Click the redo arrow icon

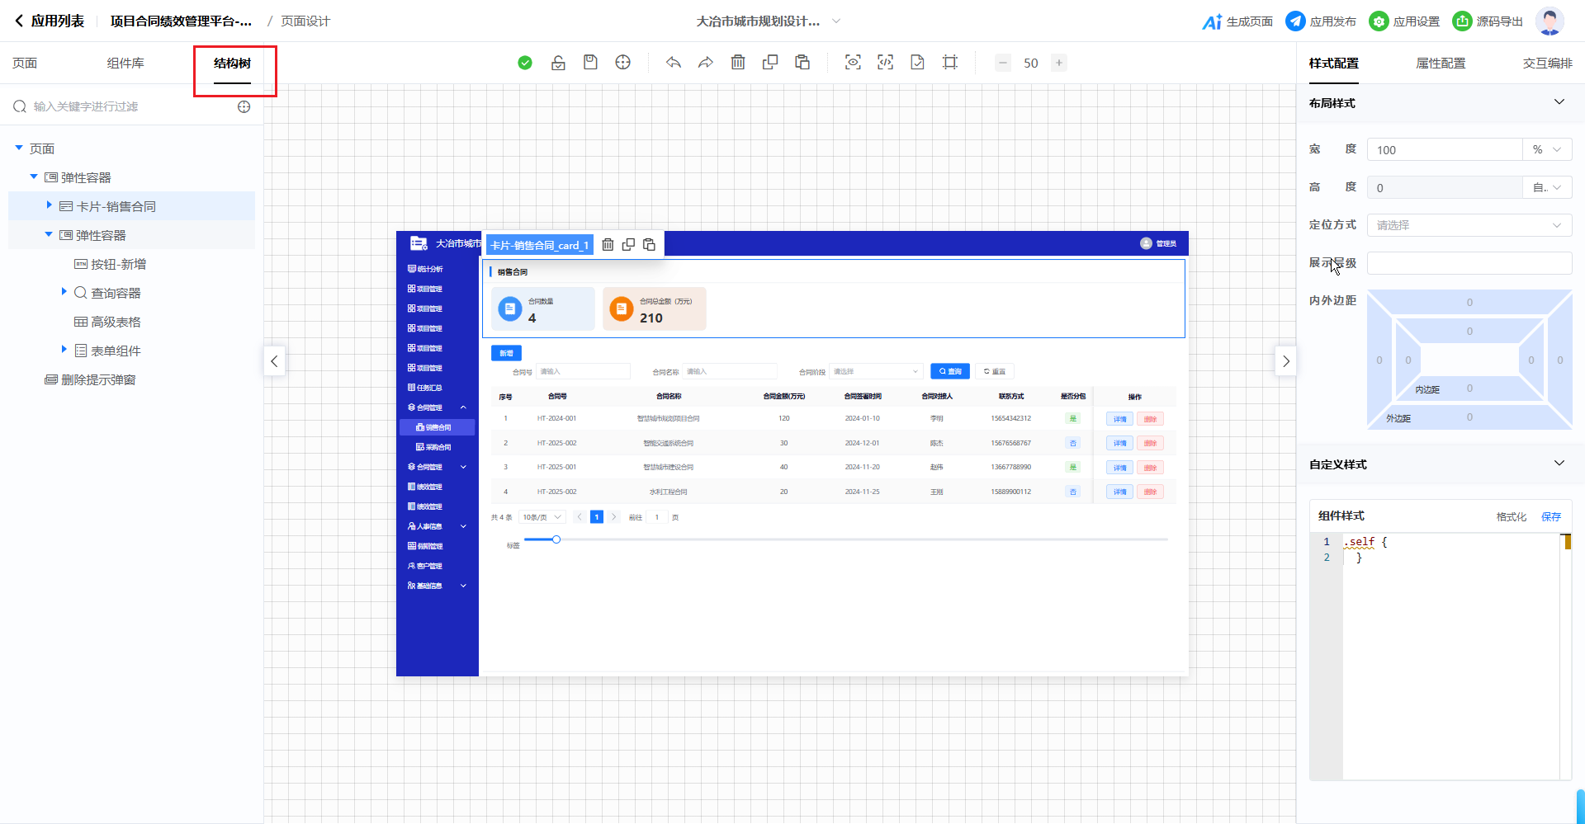point(706,63)
